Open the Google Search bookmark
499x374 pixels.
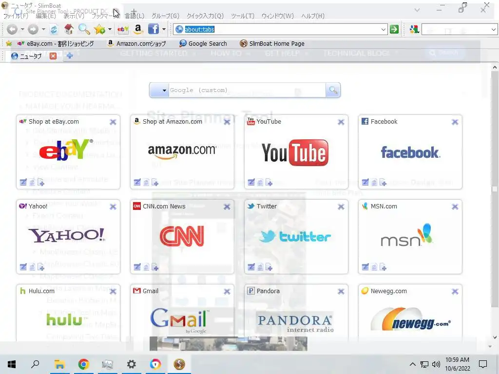click(x=203, y=43)
